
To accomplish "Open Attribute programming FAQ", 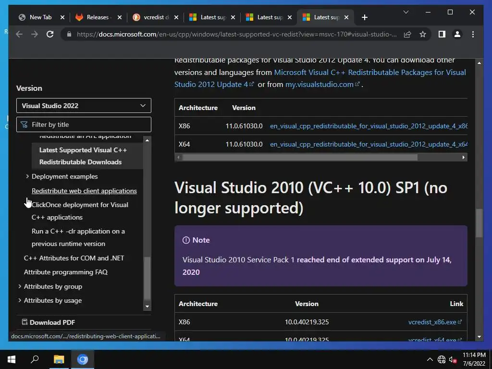I will click(65, 272).
